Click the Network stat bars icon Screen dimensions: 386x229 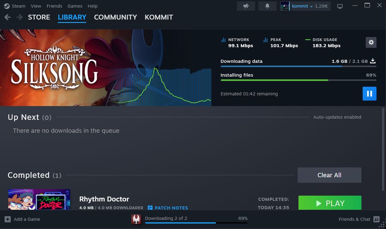[223, 40]
